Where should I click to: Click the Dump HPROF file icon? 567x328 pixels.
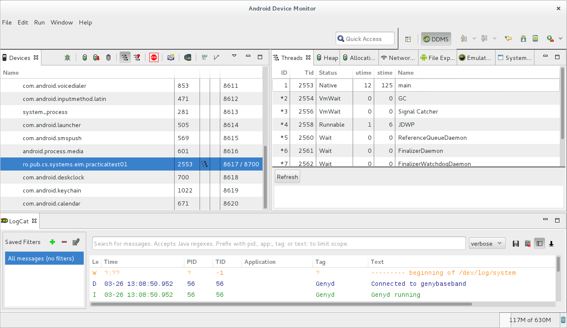(96, 57)
